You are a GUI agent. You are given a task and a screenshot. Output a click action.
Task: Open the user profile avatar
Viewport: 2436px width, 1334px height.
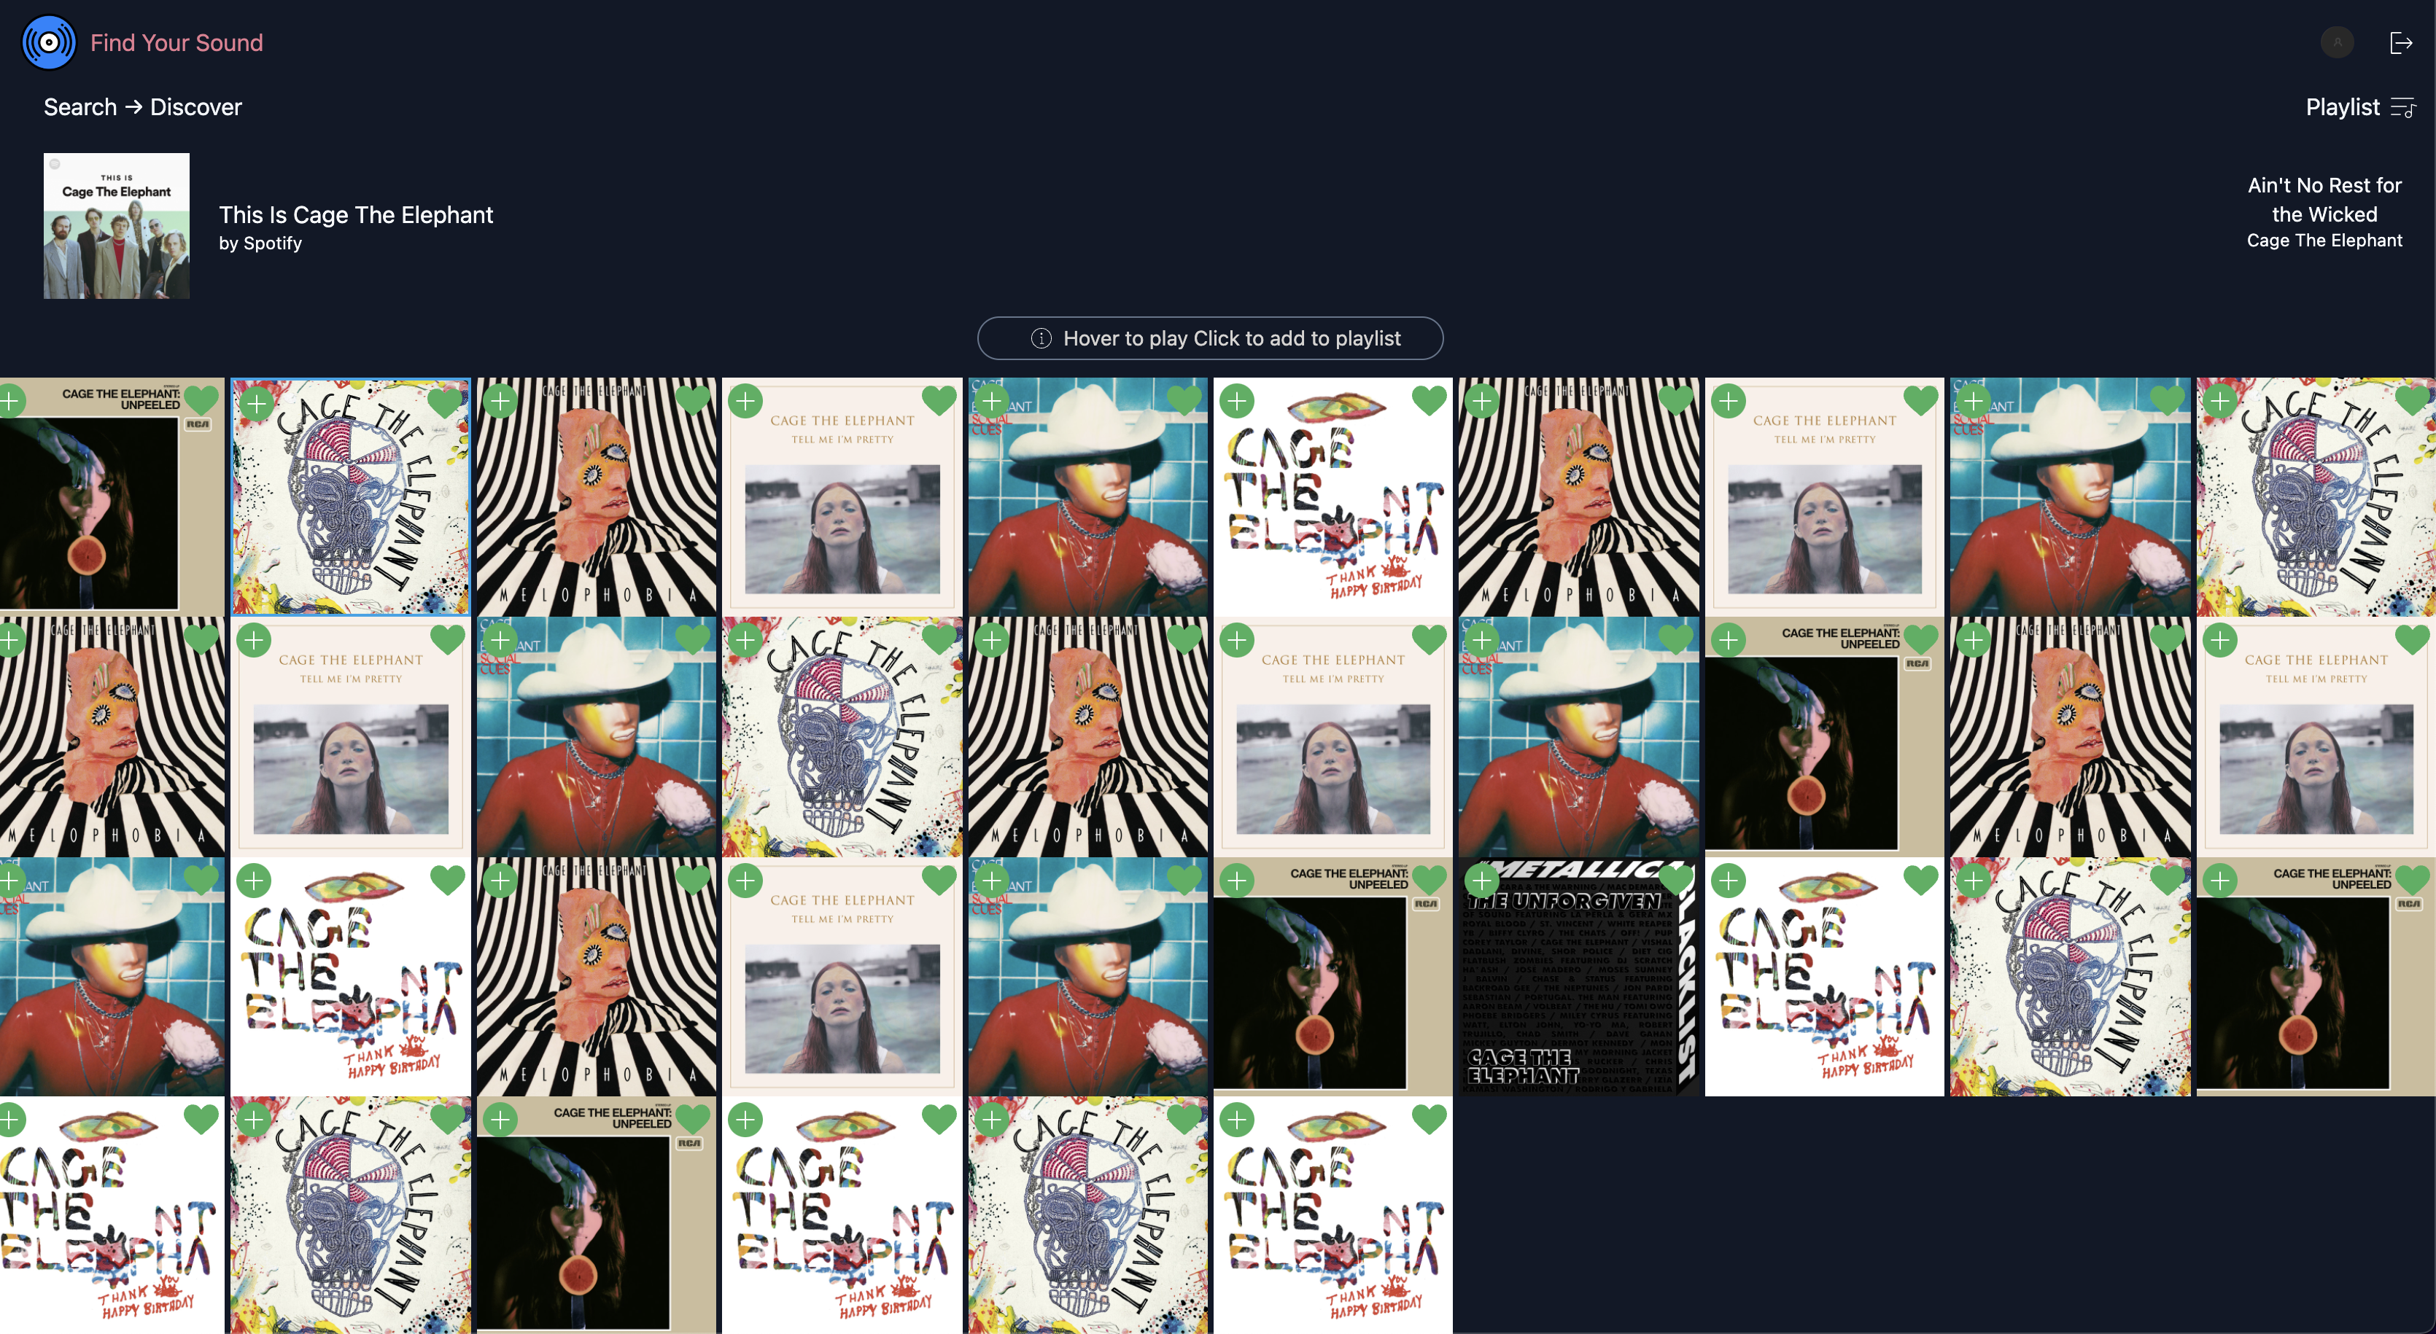(2337, 42)
